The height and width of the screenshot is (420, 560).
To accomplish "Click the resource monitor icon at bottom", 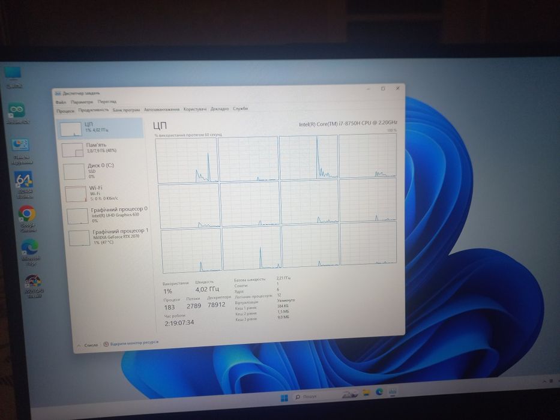I will click(x=106, y=344).
